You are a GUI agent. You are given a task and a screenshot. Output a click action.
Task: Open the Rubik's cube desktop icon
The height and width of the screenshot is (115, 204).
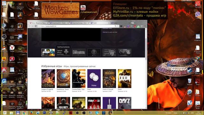(x=197, y=58)
